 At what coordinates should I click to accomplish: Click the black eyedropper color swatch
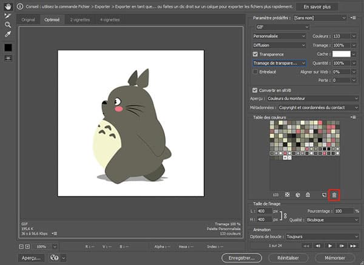(8, 47)
